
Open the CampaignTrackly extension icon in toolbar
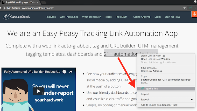(191, 8)
